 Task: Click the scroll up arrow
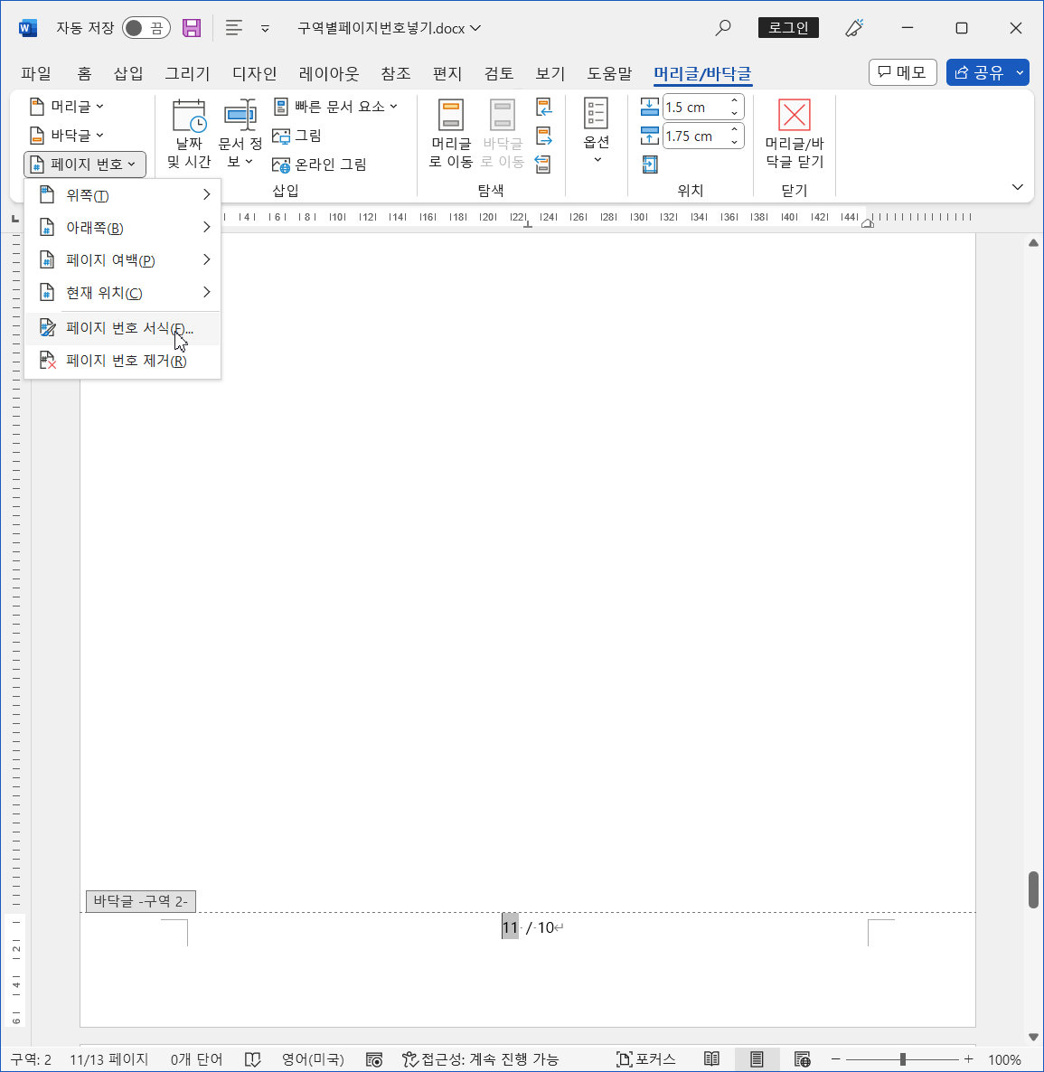pos(1033,243)
